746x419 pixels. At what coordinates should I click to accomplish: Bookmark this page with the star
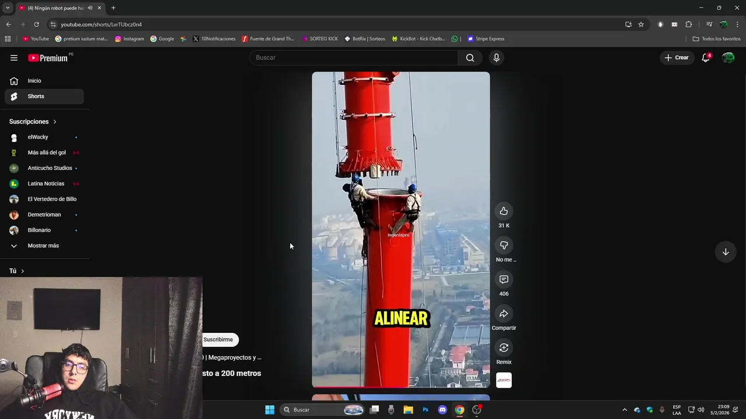tap(641, 24)
